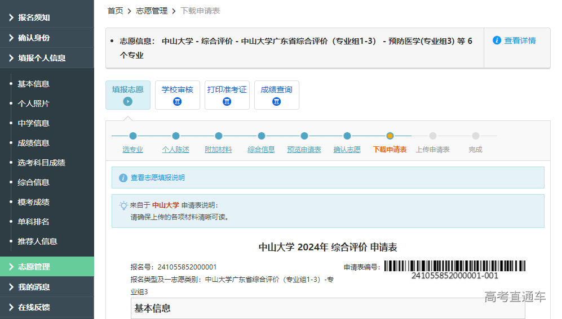The height and width of the screenshot is (319, 562).
Task: Open 选考科目成绩 sidebar item
Action: pyautogui.click(x=41, y=163)
